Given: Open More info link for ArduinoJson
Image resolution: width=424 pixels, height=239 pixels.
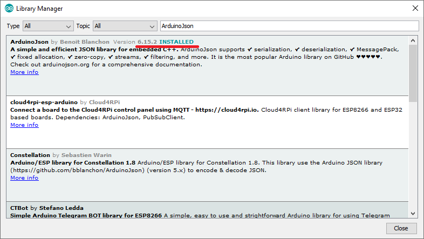Looking at the screenshot, I should click(x=24, y=72).
